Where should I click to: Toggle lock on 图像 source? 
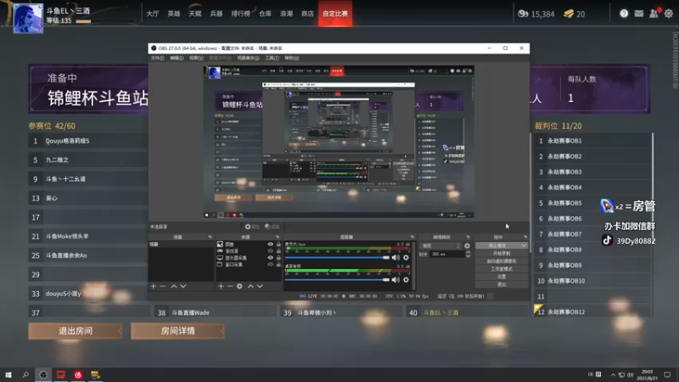click(278, 244)
